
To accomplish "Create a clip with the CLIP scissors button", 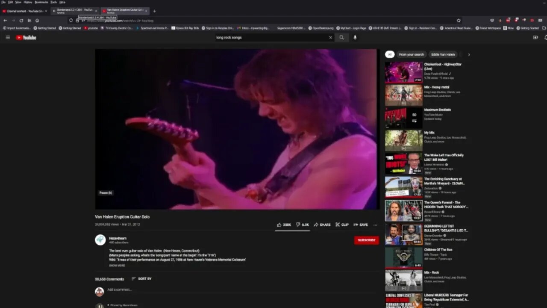I will click(x=342, y=225).
